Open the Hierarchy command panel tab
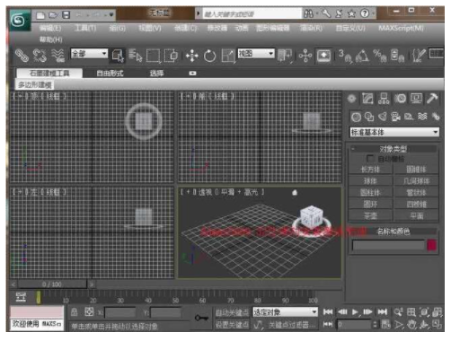 384,99
